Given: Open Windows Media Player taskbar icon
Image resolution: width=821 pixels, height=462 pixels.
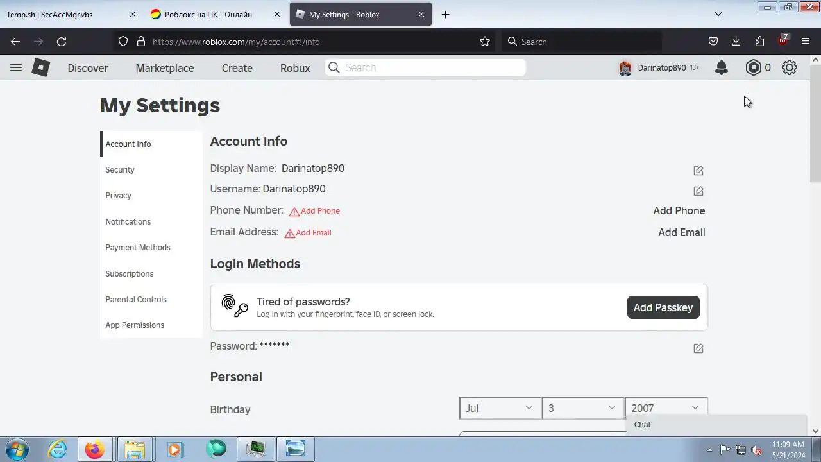Looking at the screenshot, I should click(x=174, y=449).
